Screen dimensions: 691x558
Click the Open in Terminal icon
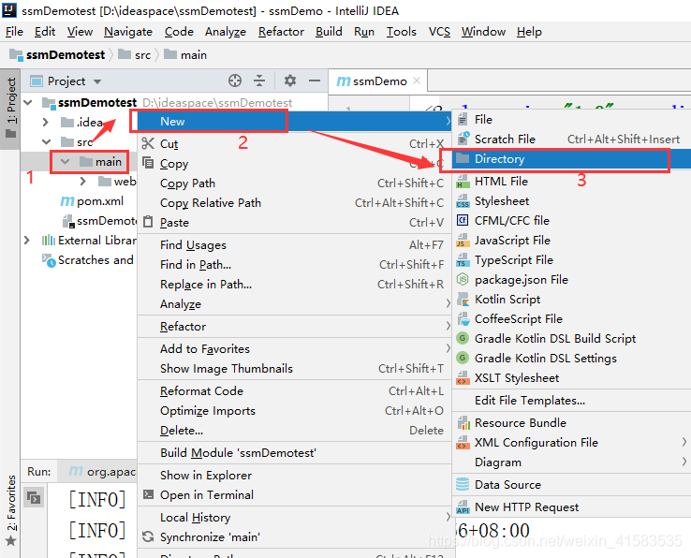click(149, 494)
